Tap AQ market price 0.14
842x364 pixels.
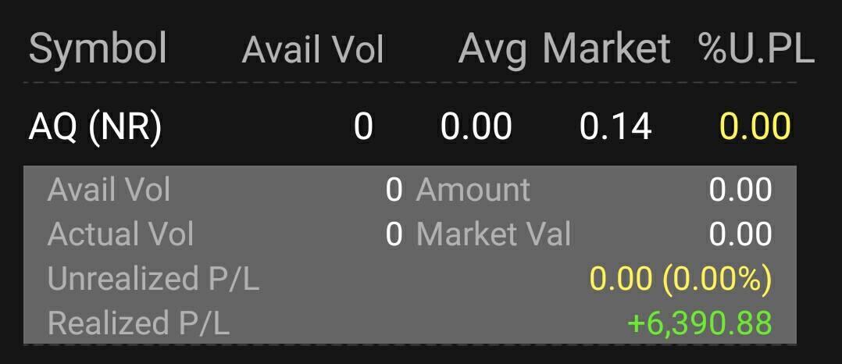click(615, 127)
